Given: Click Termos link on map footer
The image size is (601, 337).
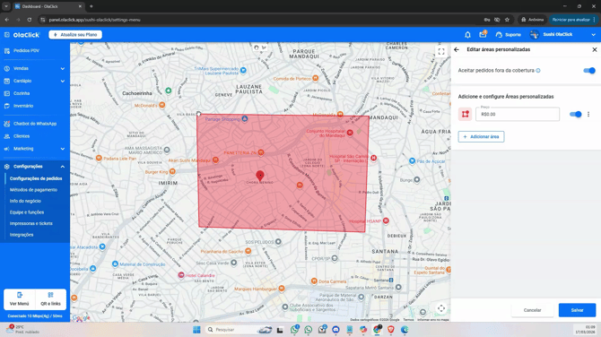Looking at the screenshot, I should (408, 320).
